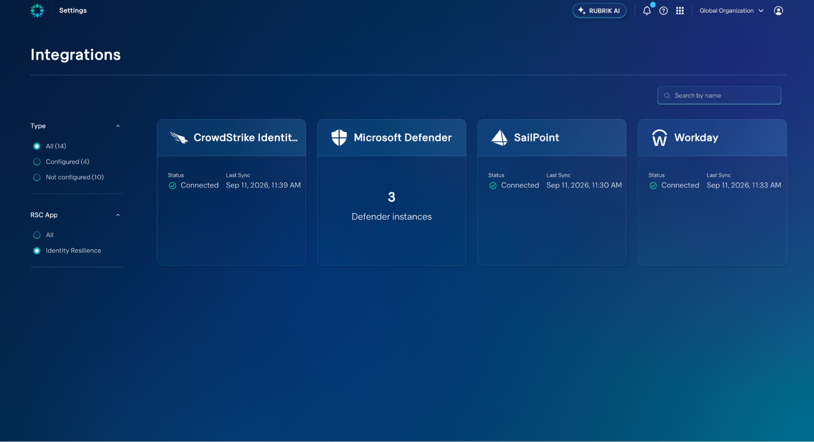
Task: Collapse the Type filter section
Action: [118, 126]
